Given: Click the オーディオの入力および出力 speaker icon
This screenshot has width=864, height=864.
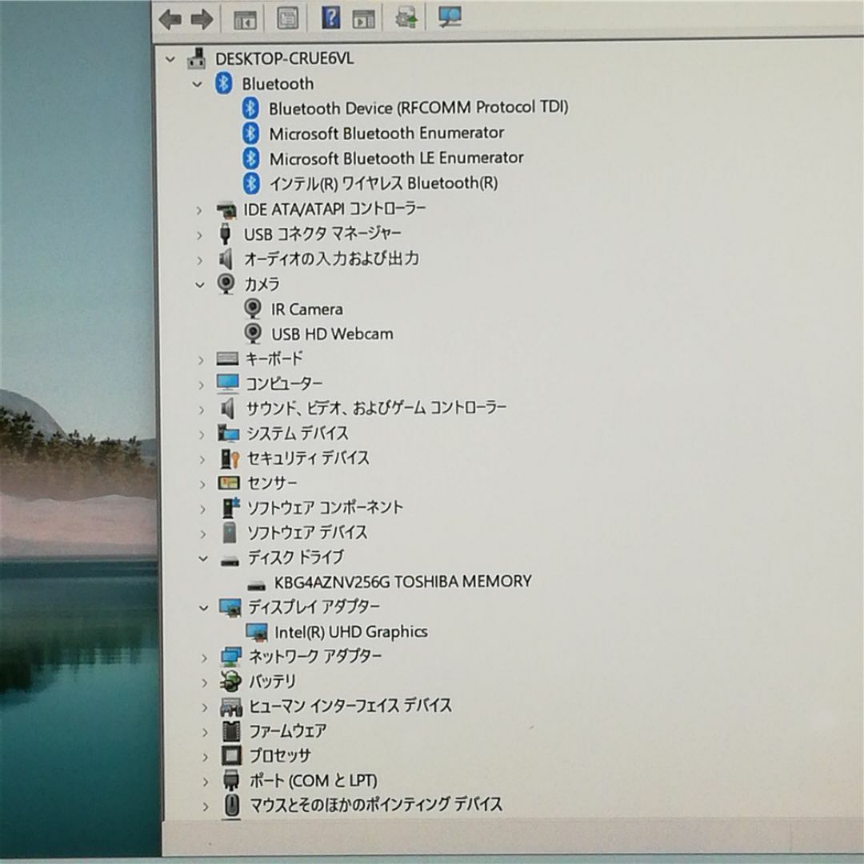Looking at the screenshot, I should 226,258.
